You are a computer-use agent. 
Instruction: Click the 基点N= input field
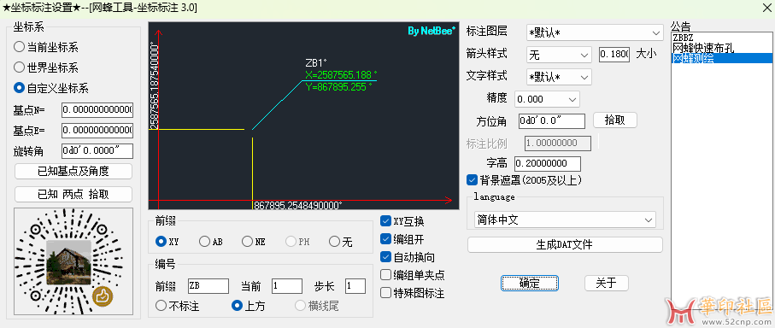coord(97,109)
